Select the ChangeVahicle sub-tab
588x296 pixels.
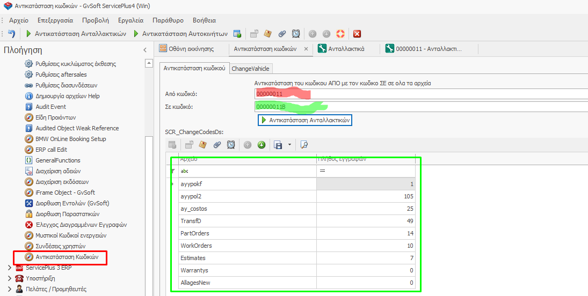point(250,69)
